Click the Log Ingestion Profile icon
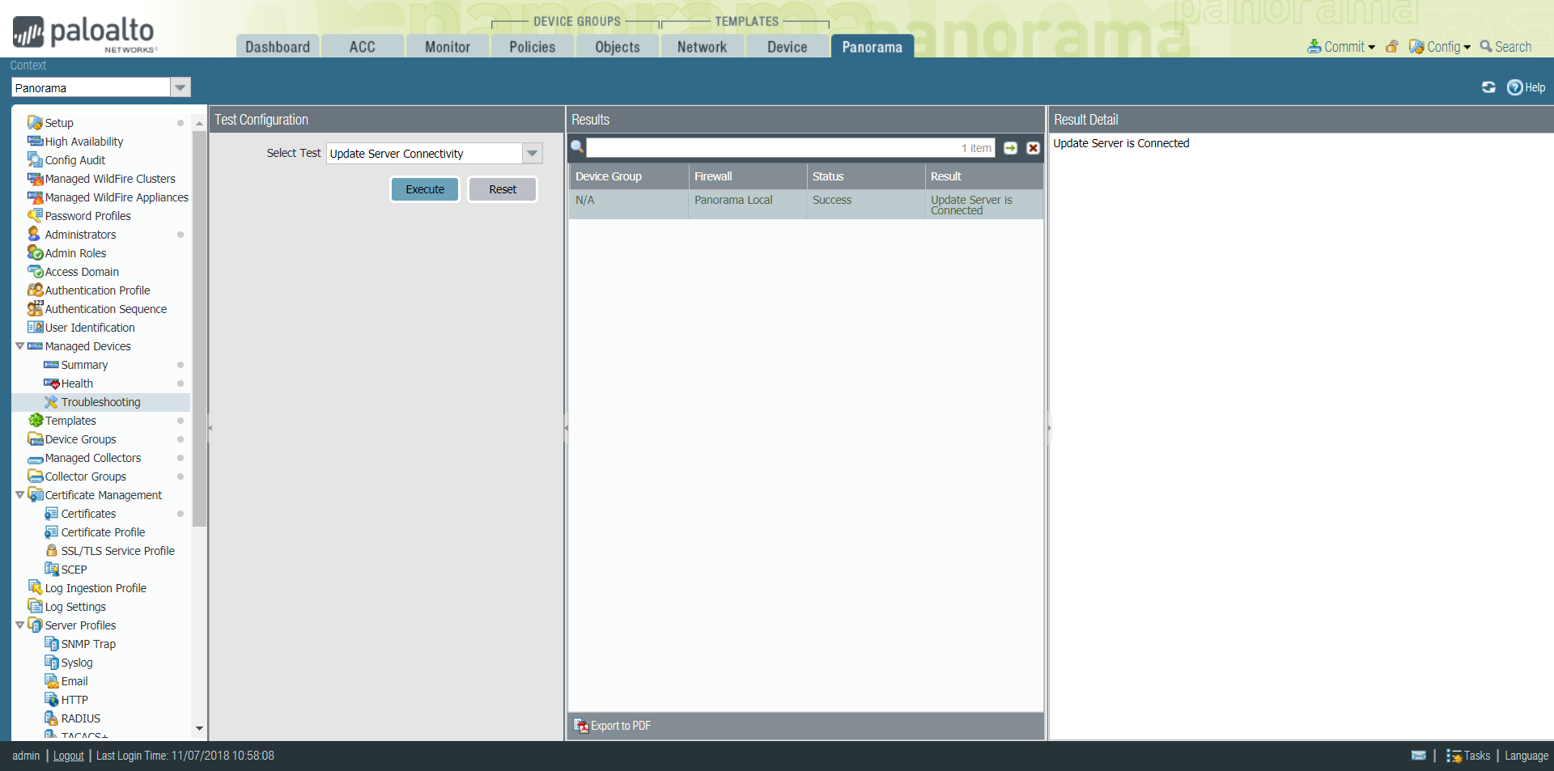The height and width of the screenshot is (771, 1554). coord(35,588)
